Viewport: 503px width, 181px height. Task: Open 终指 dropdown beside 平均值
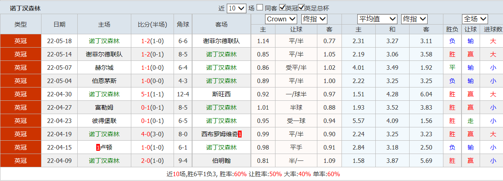pos(414,19)
